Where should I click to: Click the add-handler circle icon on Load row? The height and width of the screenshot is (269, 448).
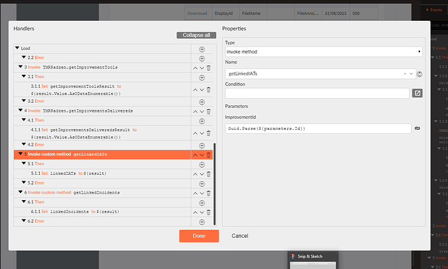click(x=202, y=49)
